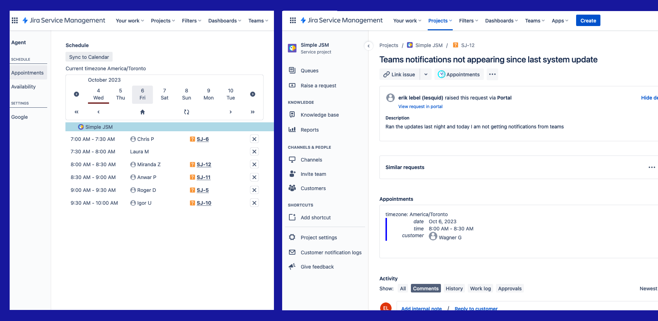658x321 pixels.
Task: Switch to the Work log activity tab
Action: tap(481, 289)
